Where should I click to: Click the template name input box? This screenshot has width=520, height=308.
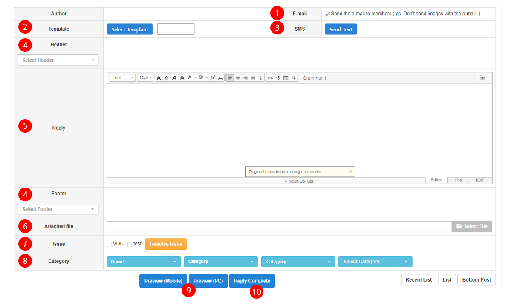click(x=176, y=29)
